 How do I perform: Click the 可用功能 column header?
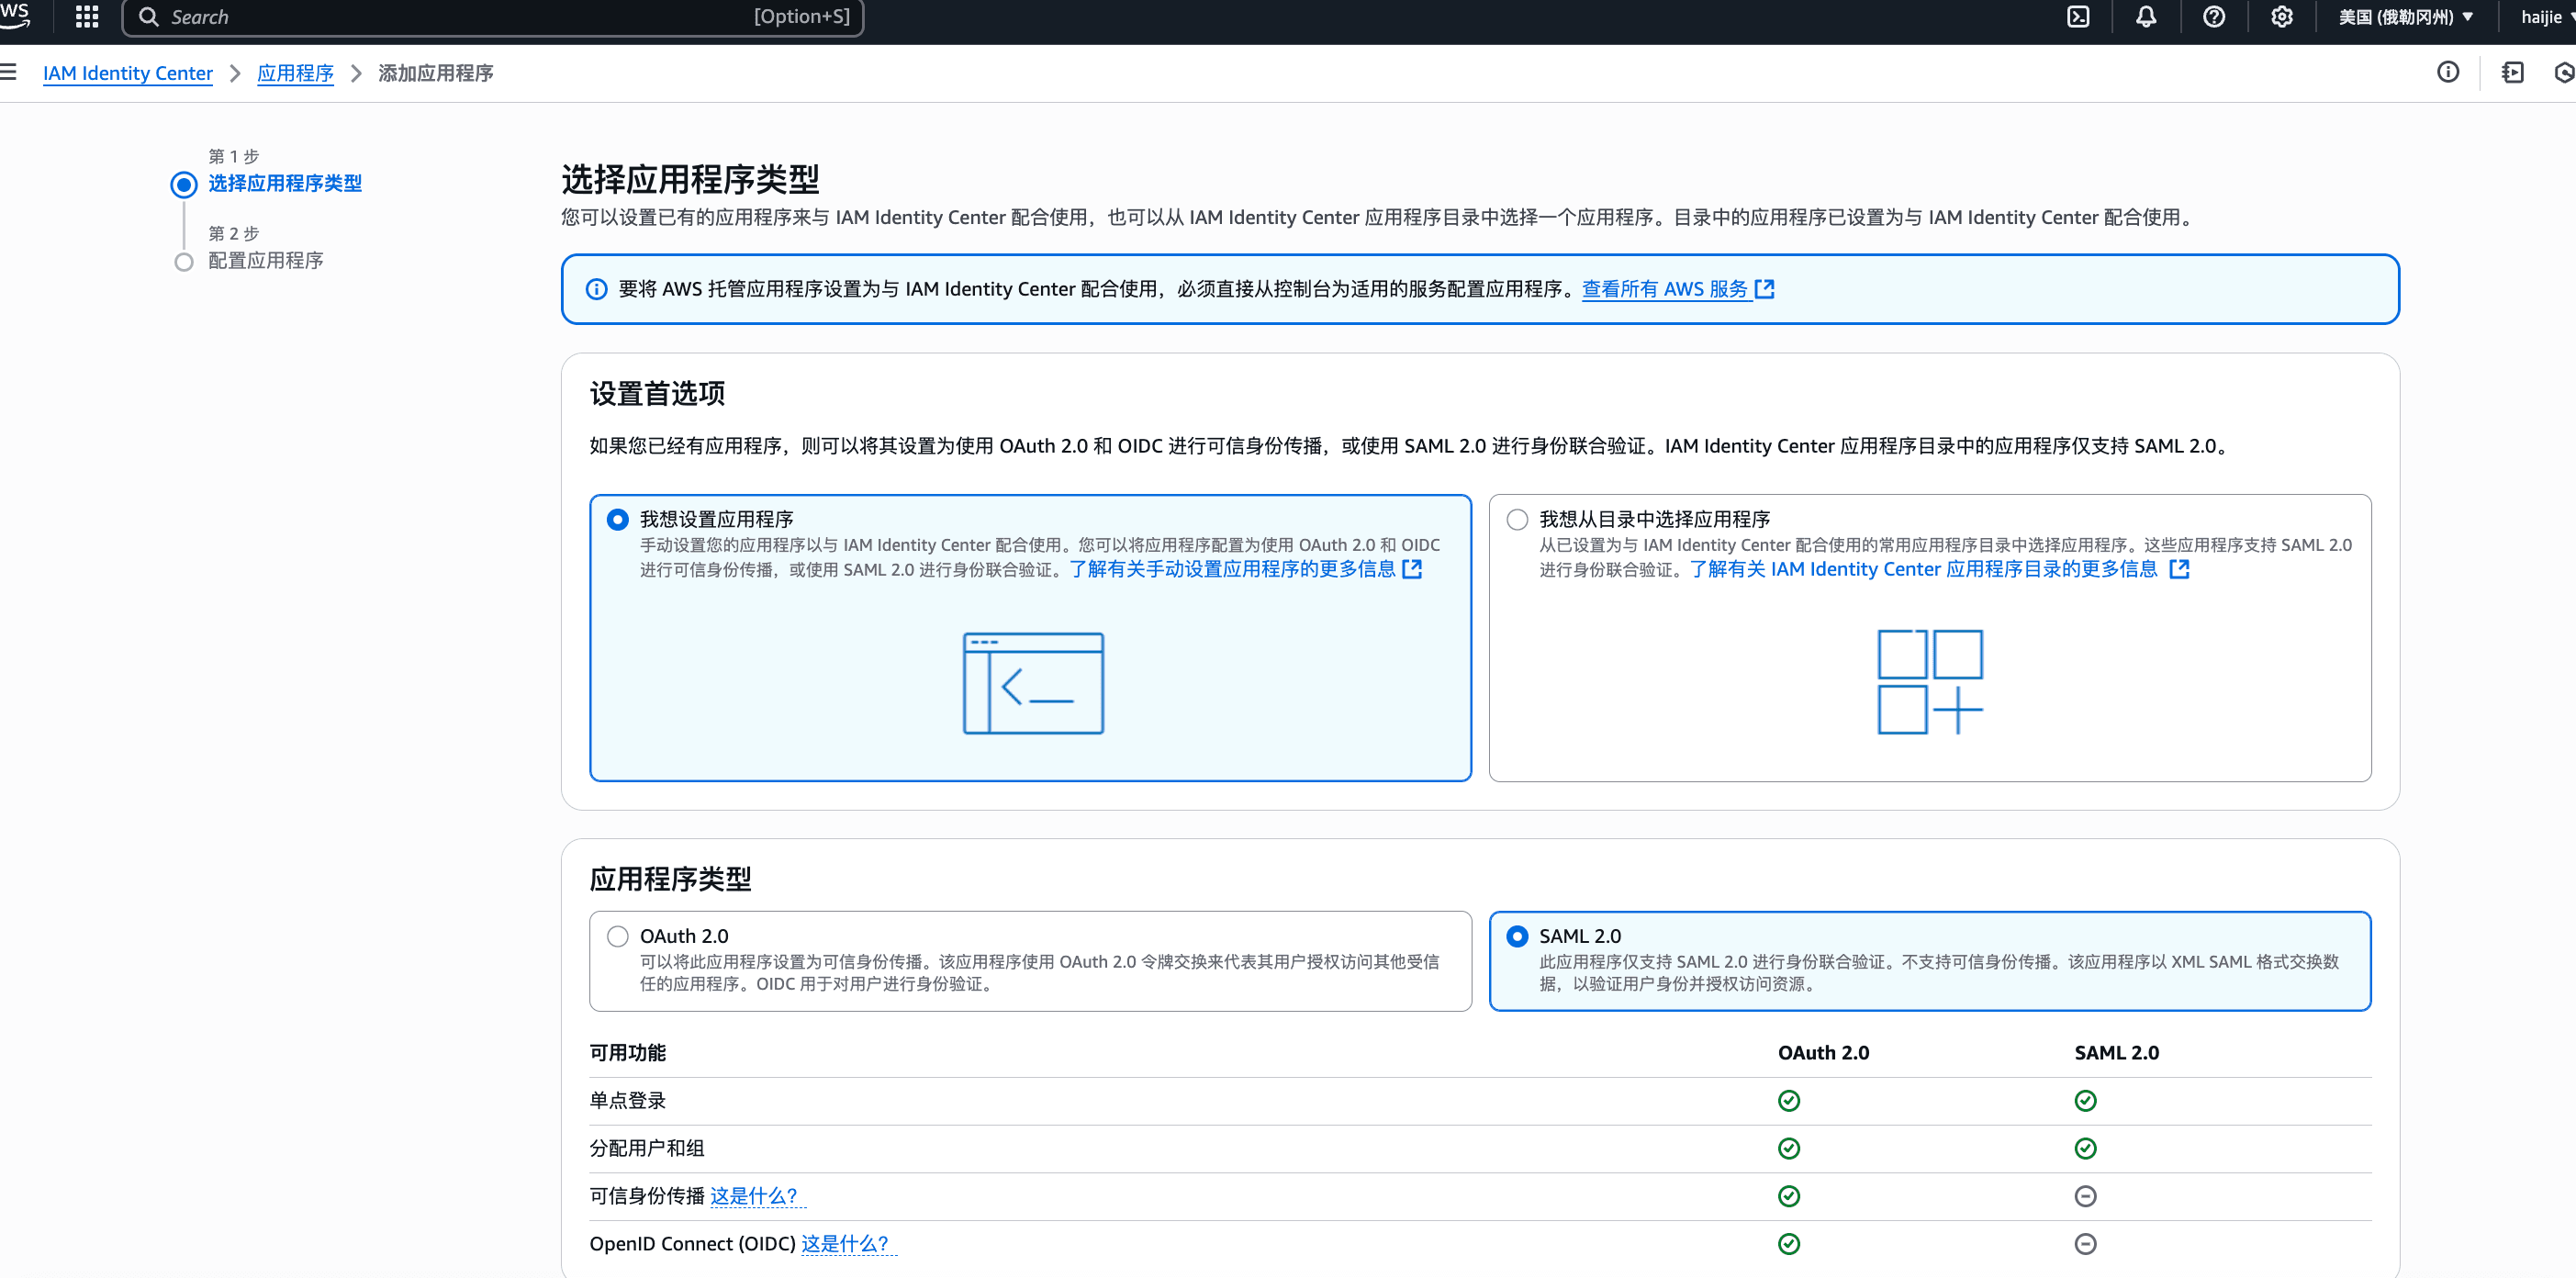pos(627,1053)
